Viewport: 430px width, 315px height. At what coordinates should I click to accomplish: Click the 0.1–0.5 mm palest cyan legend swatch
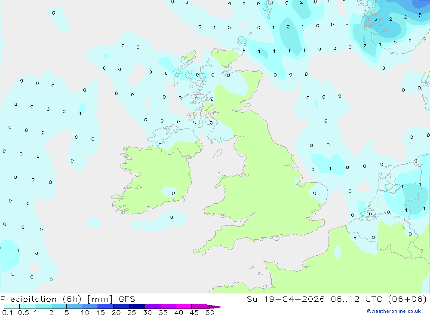click(x=12, y=306)
